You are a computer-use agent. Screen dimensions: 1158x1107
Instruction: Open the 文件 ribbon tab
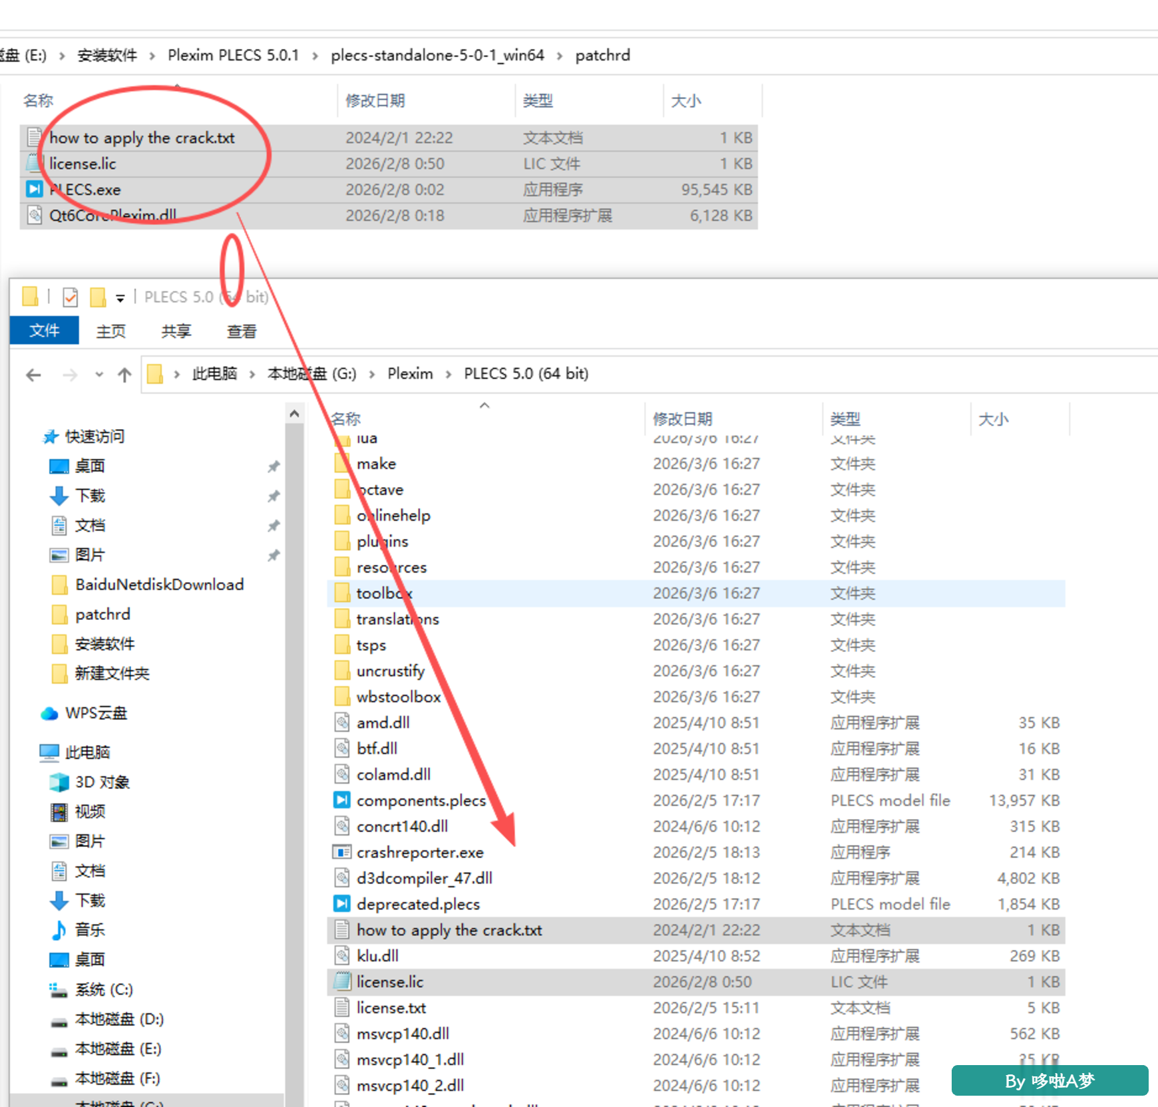point(45,331)
